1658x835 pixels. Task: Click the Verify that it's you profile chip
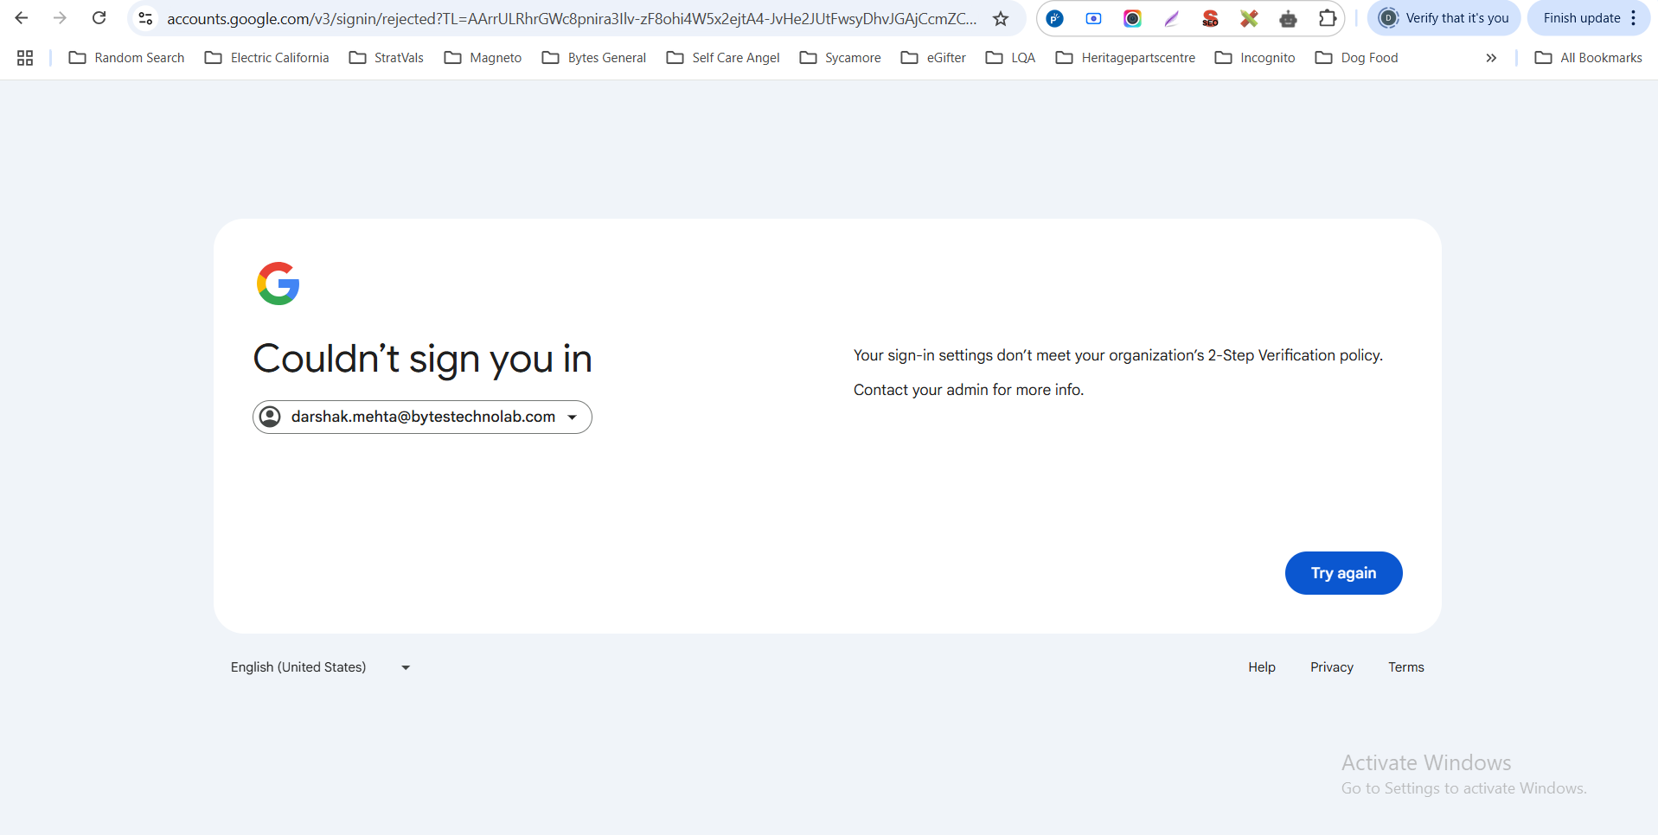pos(1444,18)
